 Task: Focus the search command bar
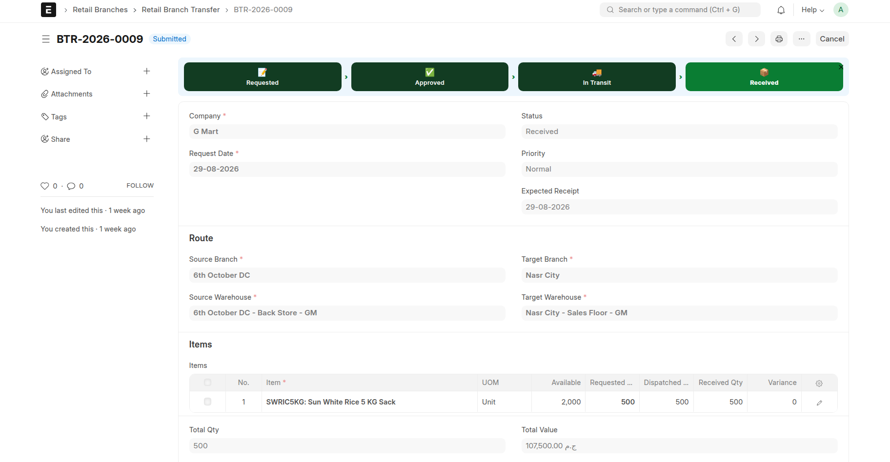[680, 10]
